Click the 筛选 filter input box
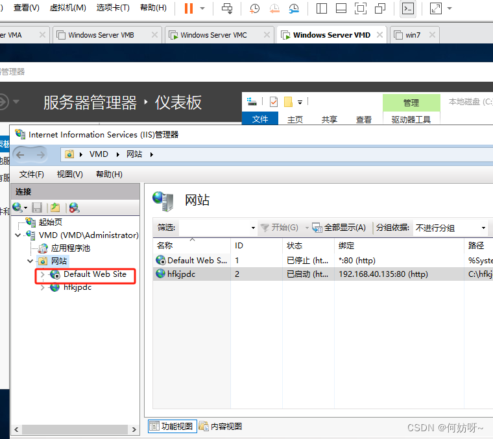The width and height of the screenshot is (493, 439). (214, 228)
